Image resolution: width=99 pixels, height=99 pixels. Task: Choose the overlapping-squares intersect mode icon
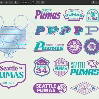coord(16,2)
